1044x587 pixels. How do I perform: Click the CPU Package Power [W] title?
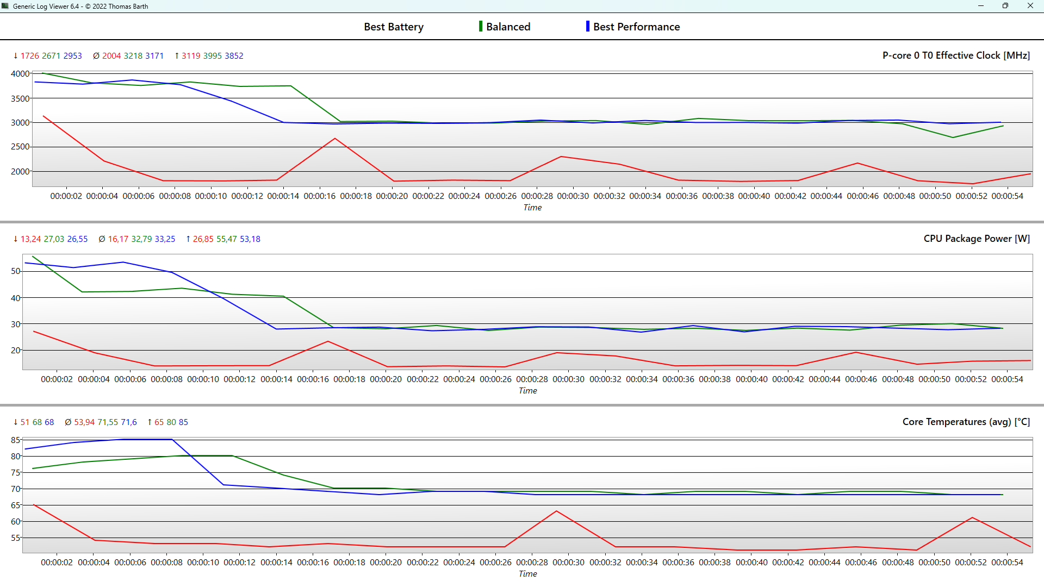pos(977,239)
